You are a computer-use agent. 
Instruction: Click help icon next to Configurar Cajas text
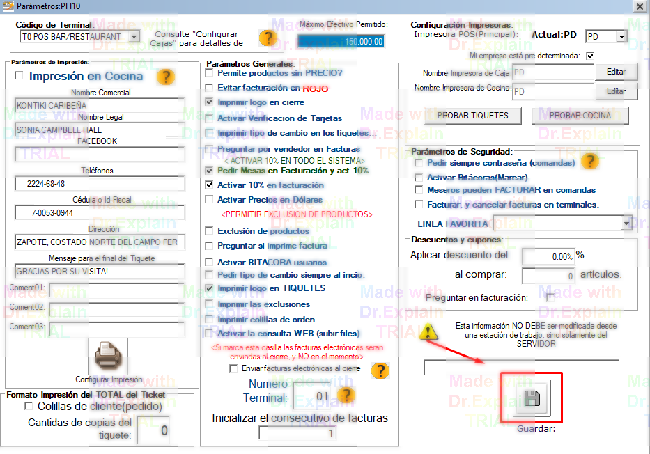coord(268,38)
